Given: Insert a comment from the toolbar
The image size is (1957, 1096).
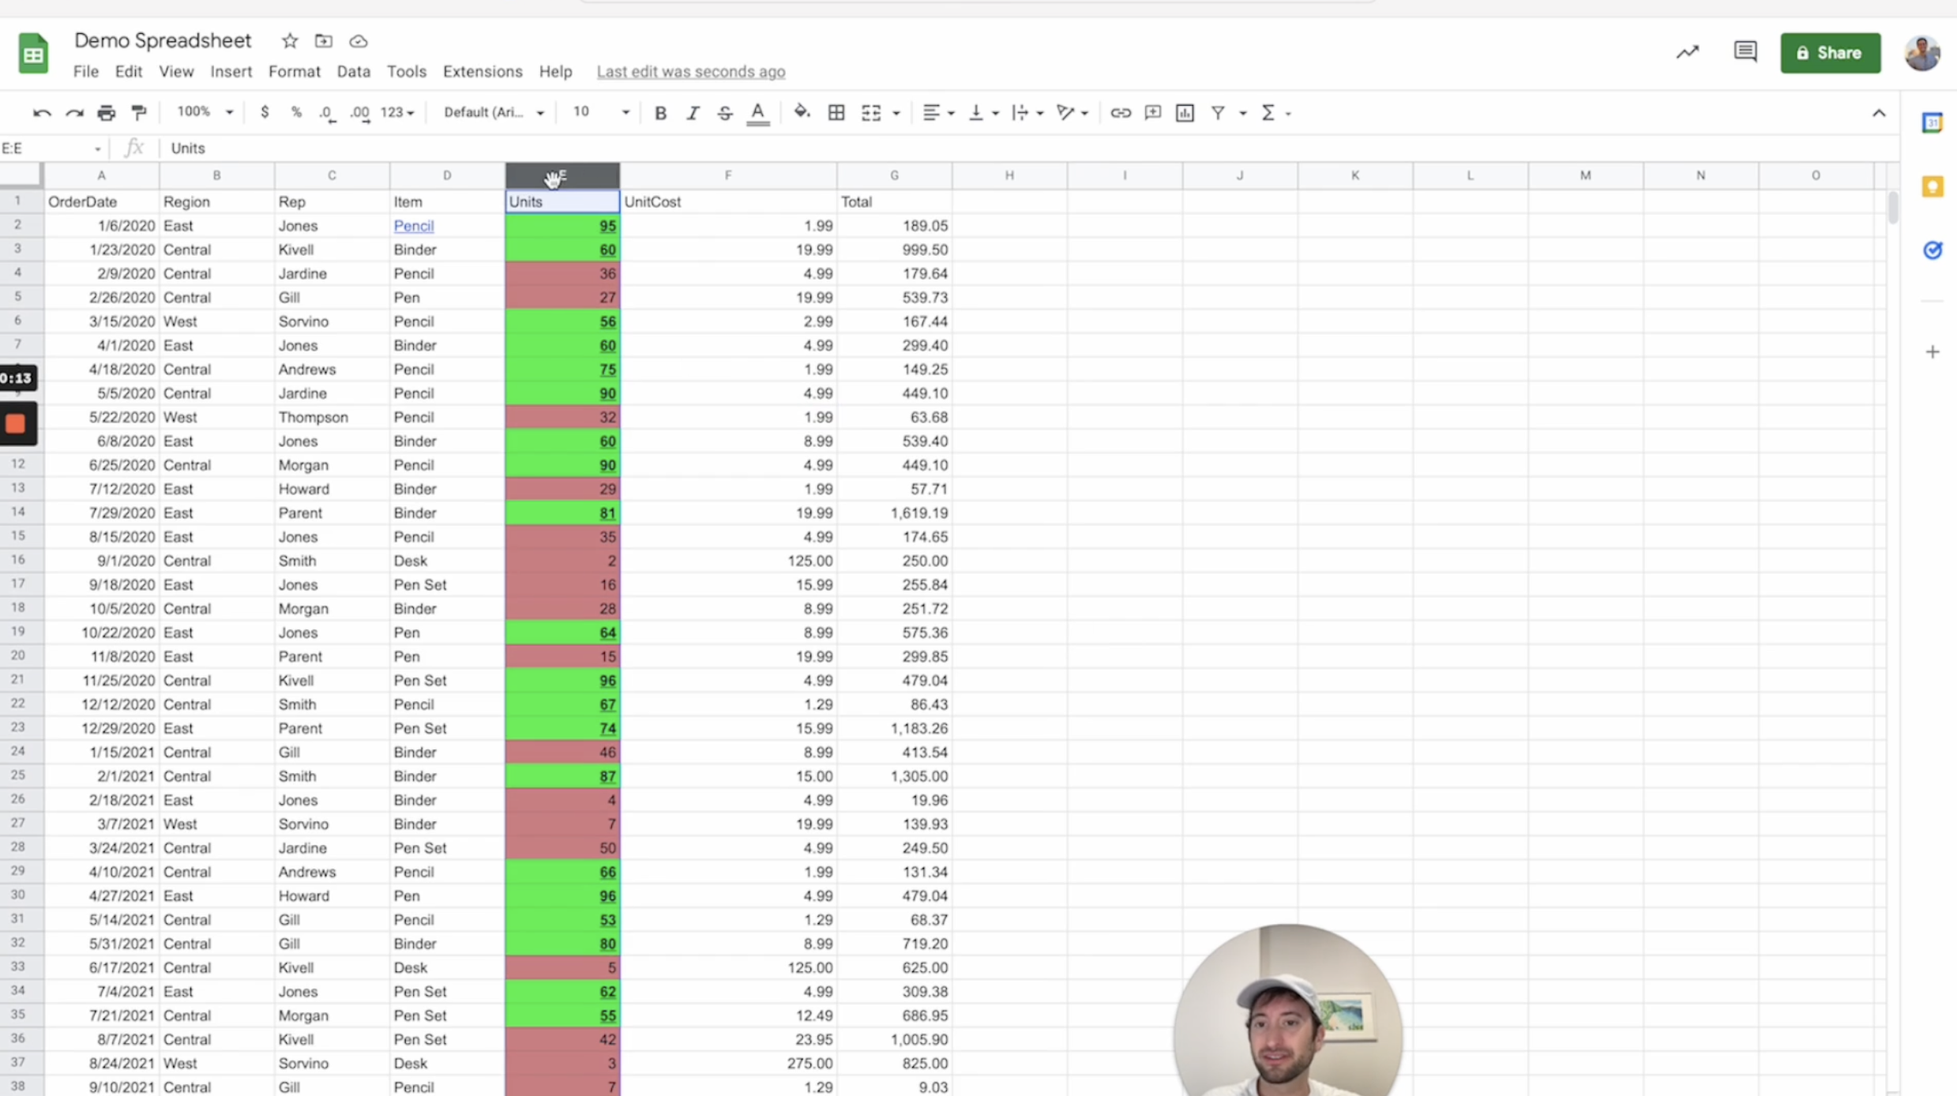Looking at the screenshot, I should (1152, 112).
